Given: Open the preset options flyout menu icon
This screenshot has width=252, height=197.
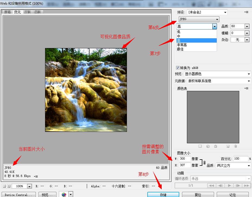Looking at the screenshot, I should (x=246, y=12).
